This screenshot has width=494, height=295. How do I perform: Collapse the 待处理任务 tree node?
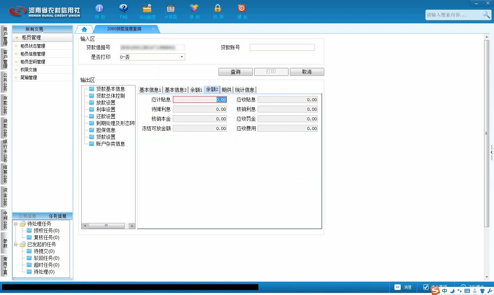(x=16, y=224)
